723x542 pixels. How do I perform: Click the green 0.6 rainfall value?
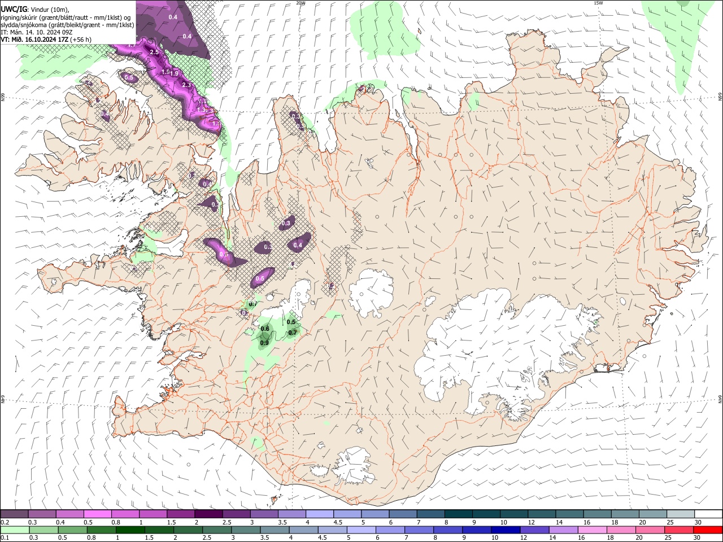[264, 329]
